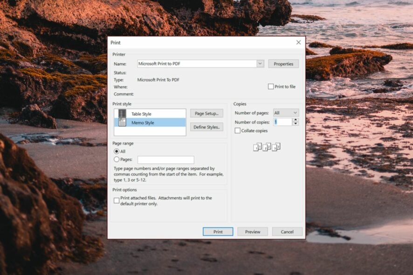Click inside the Pages range input field
The image size is (413, 275).
point(165,159)
